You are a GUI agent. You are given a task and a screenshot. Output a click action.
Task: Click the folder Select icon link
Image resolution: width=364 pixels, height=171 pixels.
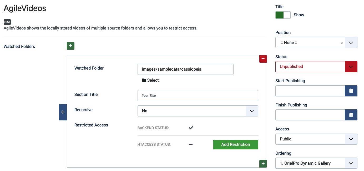coord(150,80)
